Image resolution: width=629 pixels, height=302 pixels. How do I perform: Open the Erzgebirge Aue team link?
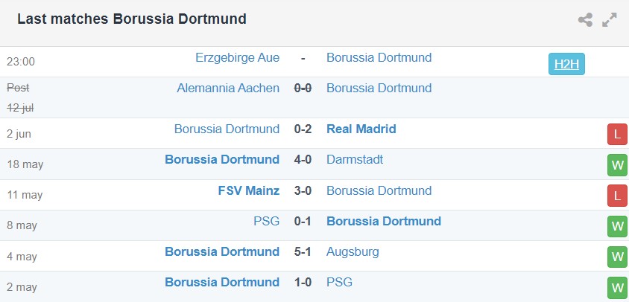pyautogui.click(x=237, y=57)
